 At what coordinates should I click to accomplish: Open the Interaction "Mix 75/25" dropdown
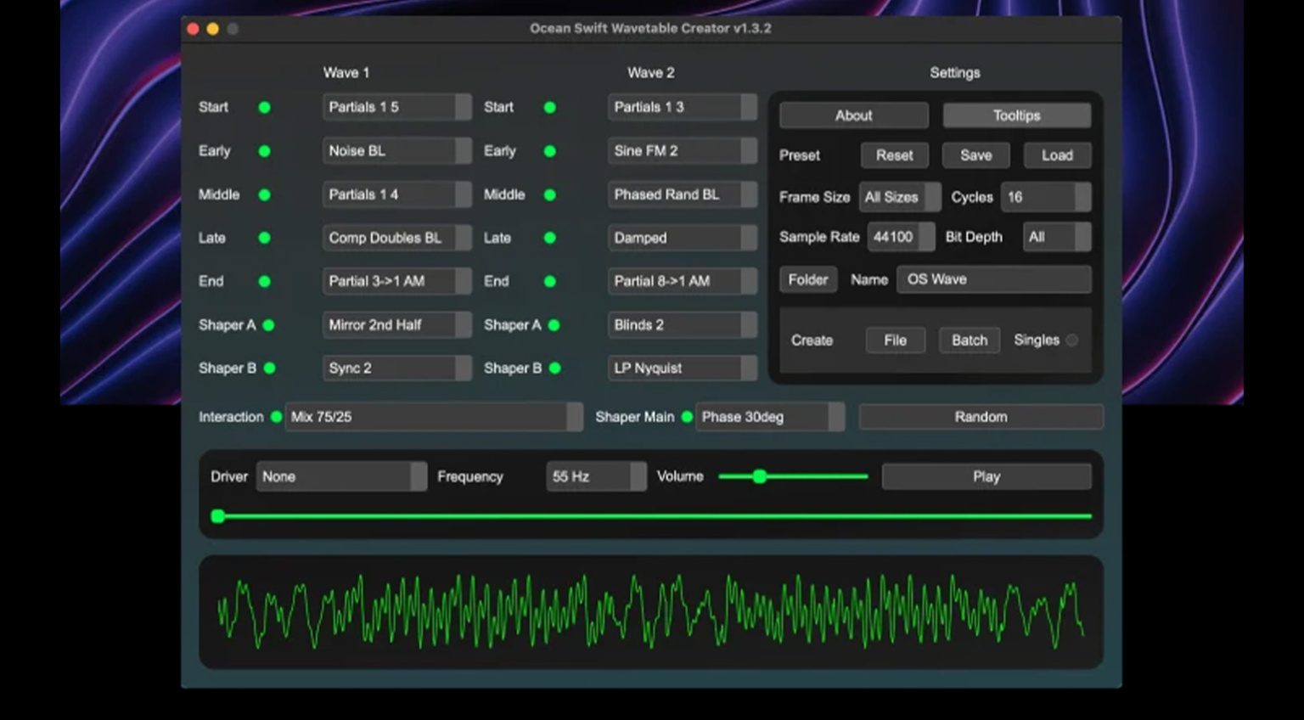coord(433,417)
